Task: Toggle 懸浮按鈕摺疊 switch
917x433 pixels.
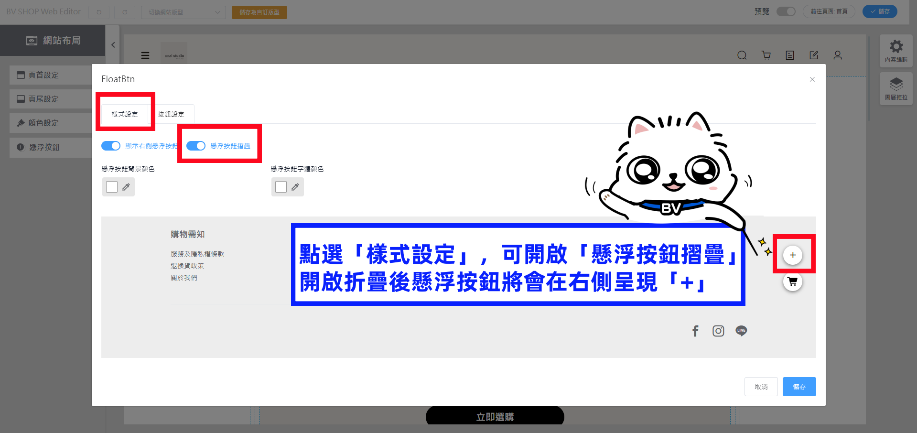Action: tap(196, 146)
